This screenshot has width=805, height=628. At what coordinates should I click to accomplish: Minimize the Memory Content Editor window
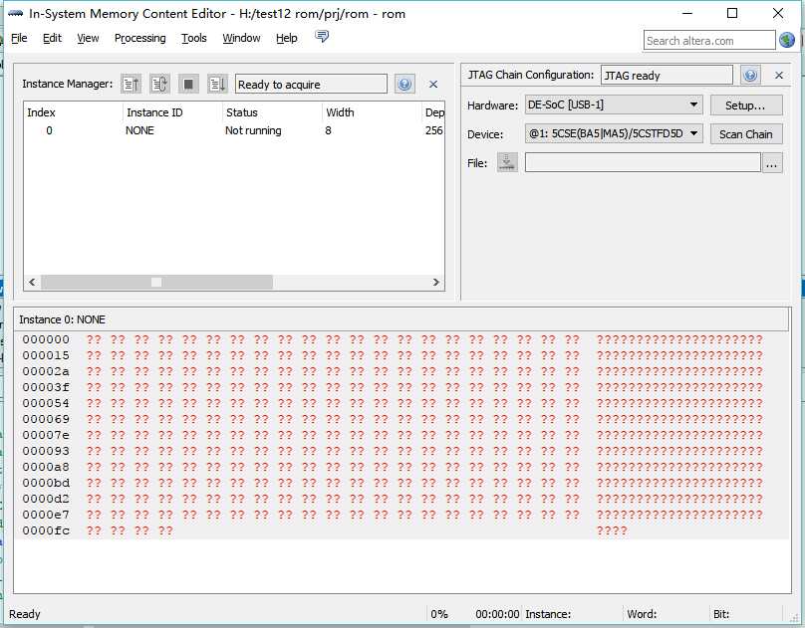(x=687, y=13)
